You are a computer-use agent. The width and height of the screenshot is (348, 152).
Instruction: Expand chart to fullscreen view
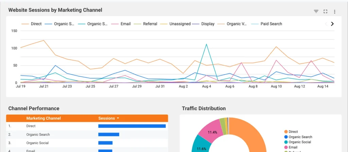point(325,12)
